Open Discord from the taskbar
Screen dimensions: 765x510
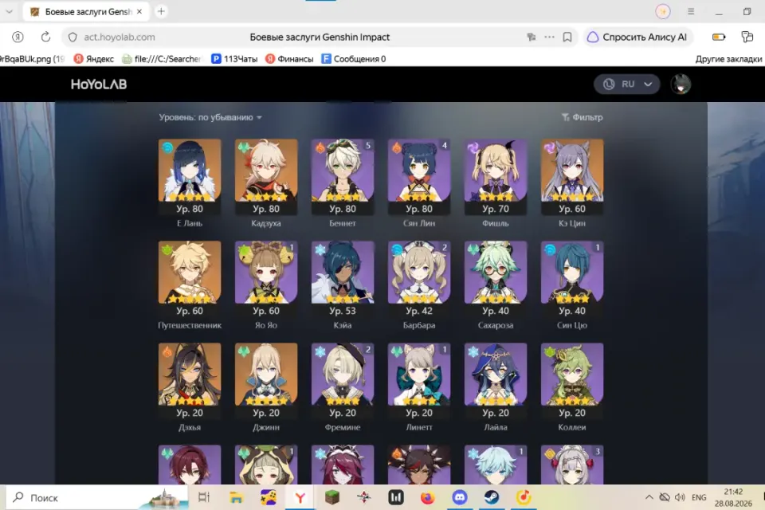[460, 497]
